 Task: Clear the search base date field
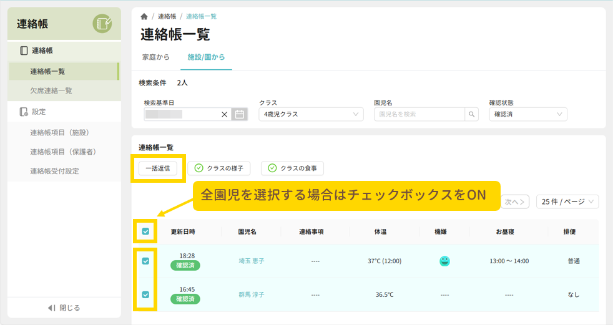[x=225, y=114]
